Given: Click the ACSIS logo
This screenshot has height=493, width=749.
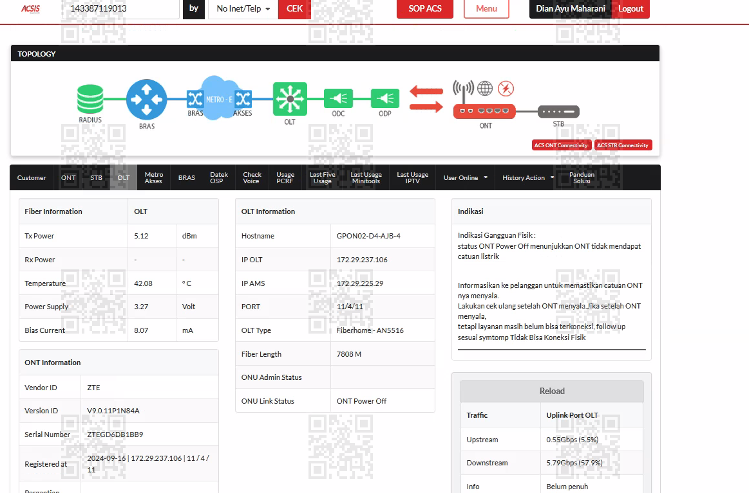Looking at the screenshot, I should coord(30,8).
